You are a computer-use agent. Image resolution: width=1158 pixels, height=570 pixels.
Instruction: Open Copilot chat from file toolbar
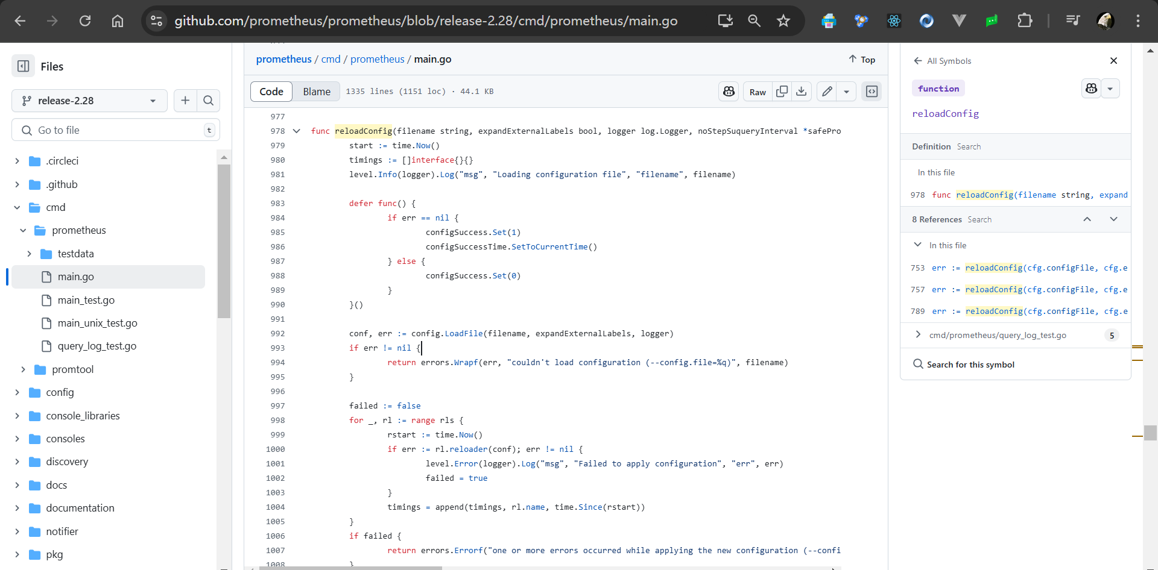(729, 92)
